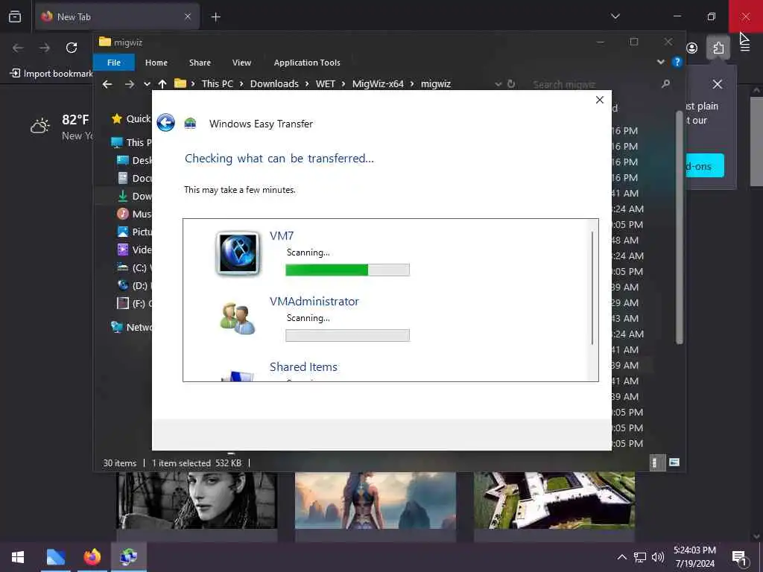
Task: Select Desktop folder in navigation pane
Action: coord(135,161)
